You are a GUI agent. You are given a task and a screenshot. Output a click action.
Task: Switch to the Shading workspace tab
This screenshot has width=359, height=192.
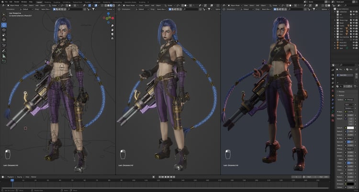coord(88,2)
